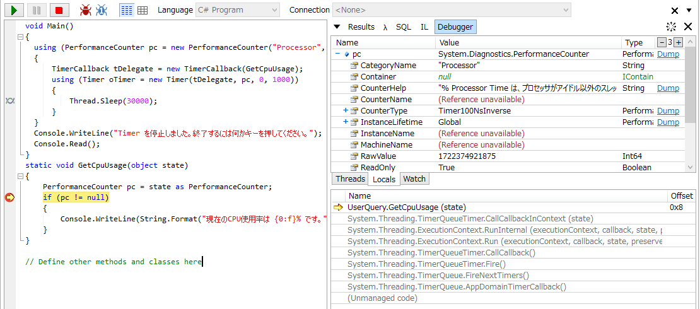Open the Language dropdown
This screenshot has width=700, height=309.
pos(236,10)
